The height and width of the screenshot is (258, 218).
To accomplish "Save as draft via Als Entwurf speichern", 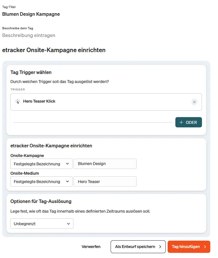I will (138, 247).
